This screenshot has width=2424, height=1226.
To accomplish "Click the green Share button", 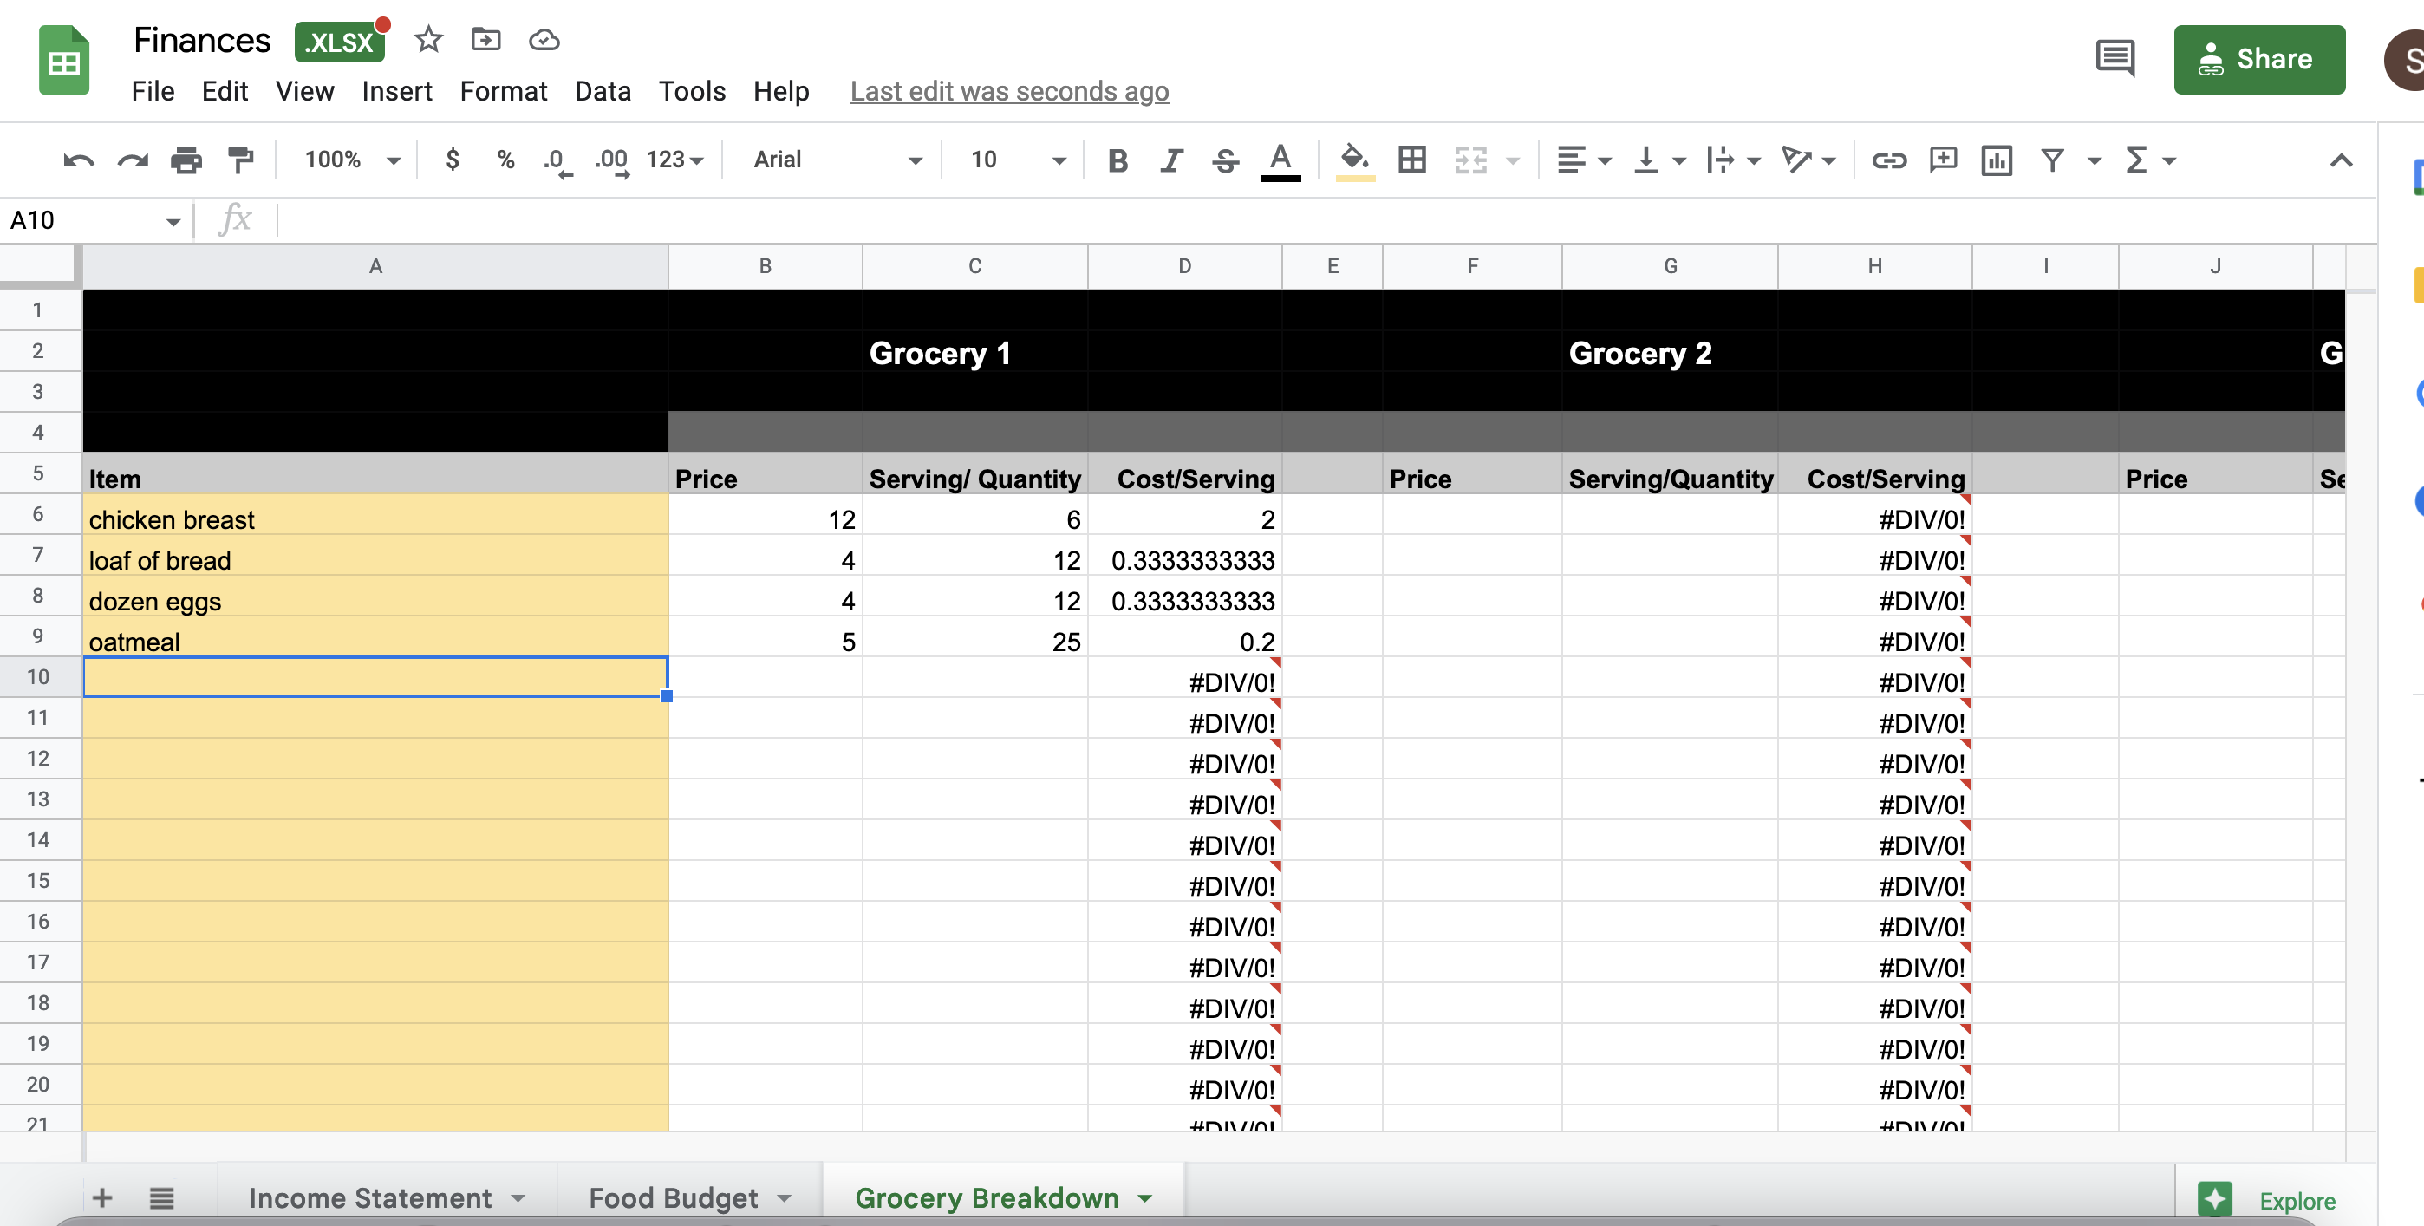I will point(2258,59).
